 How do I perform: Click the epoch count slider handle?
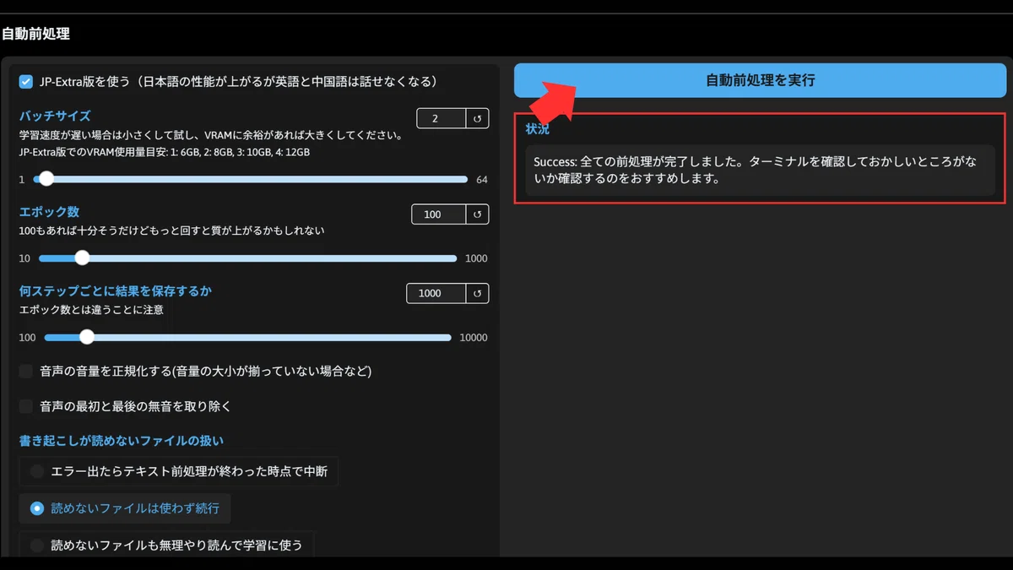(82, 258)
